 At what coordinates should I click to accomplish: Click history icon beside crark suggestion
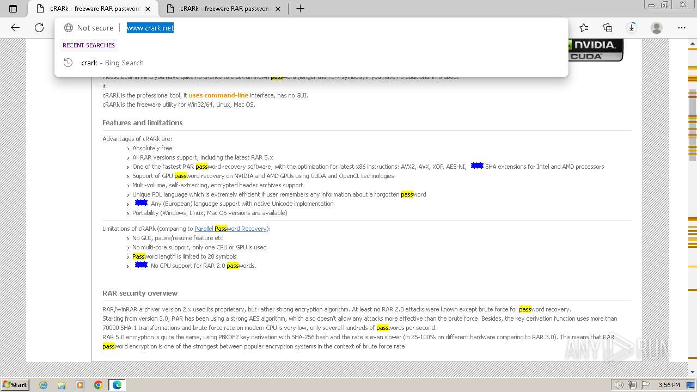(x=68, y=63)
